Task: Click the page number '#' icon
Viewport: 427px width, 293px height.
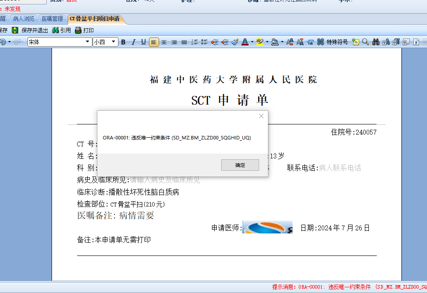Action: point(416,42)
